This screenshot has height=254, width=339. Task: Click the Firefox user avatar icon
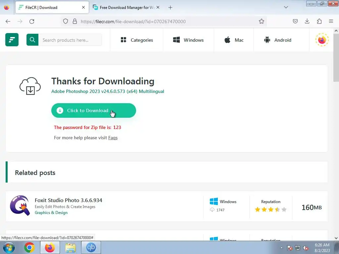(x=322, y=40)
